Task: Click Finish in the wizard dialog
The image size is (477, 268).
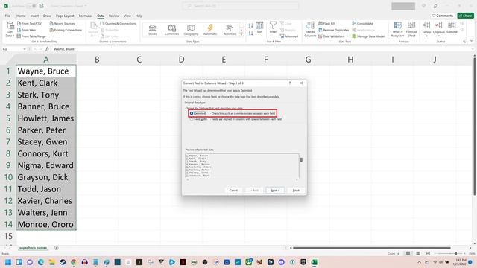Action: [x=296, y=191]
